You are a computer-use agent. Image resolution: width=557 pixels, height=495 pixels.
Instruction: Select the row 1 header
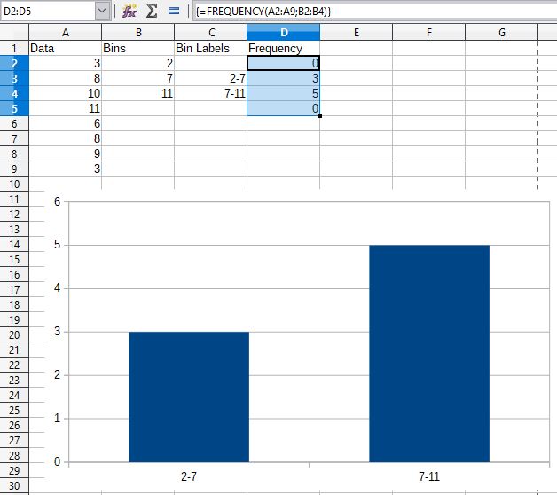pos(14,48)
